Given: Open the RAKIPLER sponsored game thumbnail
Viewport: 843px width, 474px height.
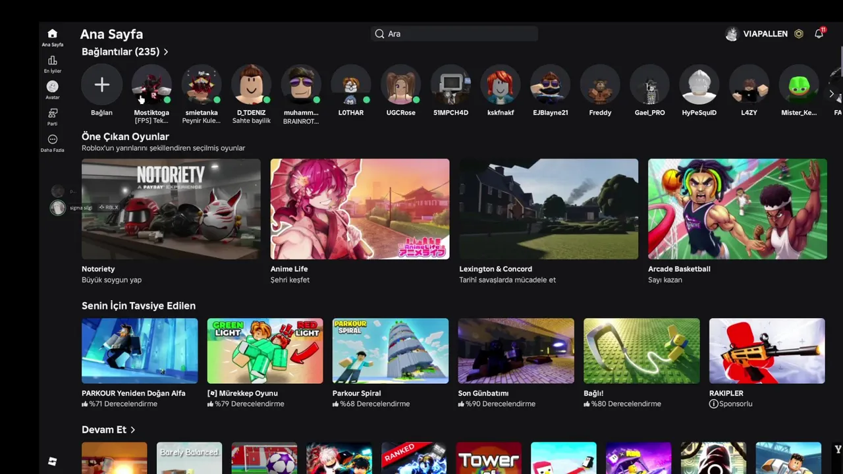Looking at the screenshot, I should click(x=767, y=351).
